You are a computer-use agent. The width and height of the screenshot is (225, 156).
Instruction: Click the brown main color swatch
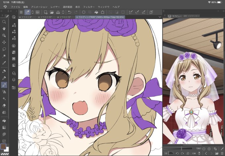3,146
